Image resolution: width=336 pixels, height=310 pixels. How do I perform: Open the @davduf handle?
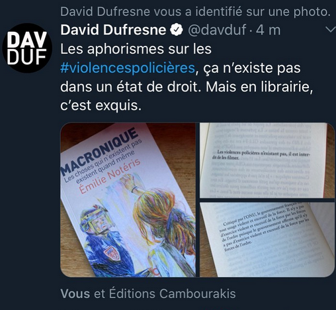click(217, 30)
